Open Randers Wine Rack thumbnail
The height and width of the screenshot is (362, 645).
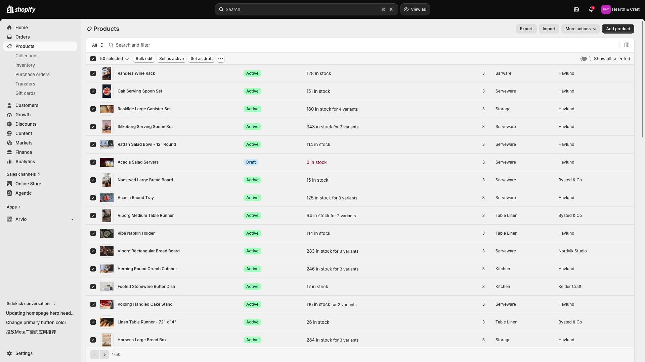(107, 73)
